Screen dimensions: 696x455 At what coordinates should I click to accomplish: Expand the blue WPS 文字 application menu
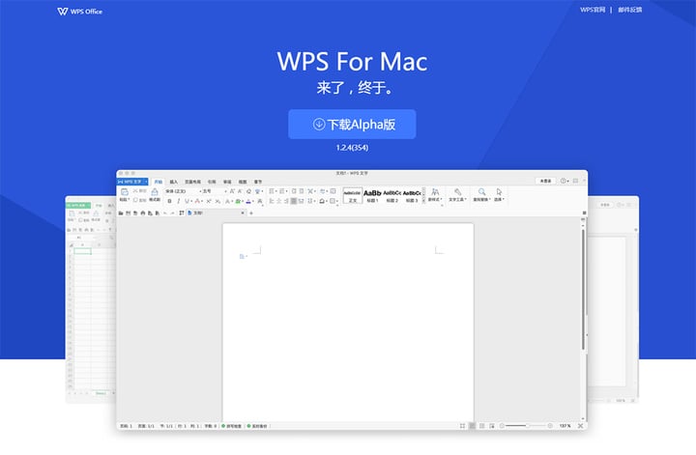click(x=132, y=182)
